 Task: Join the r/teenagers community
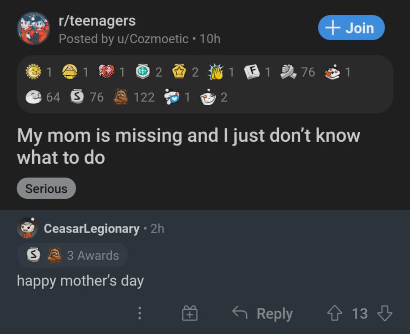click(x=351, y=27)
